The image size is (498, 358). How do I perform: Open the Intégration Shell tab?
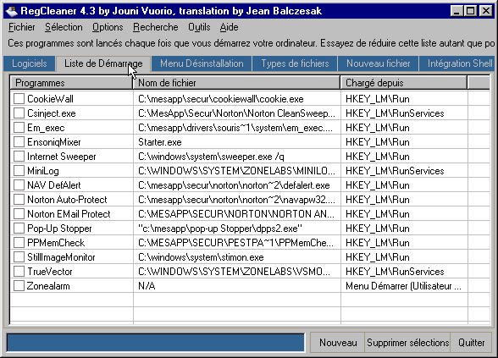[457, 63]
